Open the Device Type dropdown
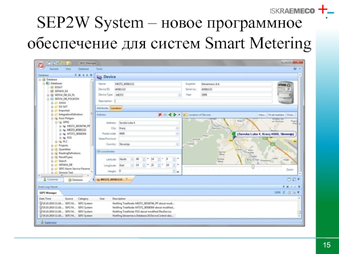The width and height of the screenshot is (339, 254). pos(179,95)
